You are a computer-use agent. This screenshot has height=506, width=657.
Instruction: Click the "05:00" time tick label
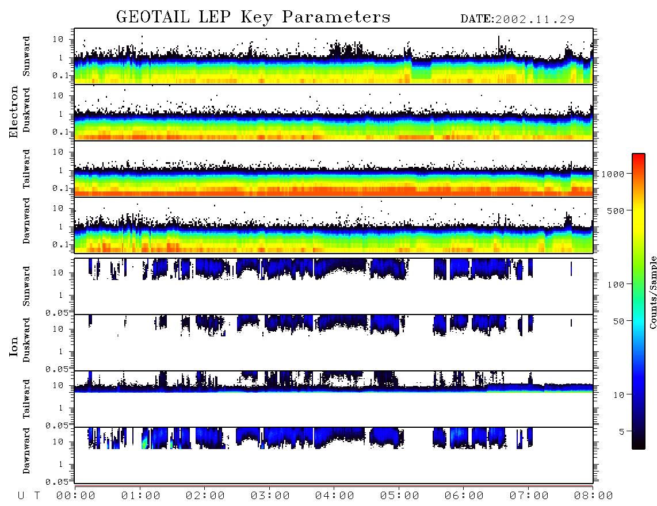tap(400, 496)
